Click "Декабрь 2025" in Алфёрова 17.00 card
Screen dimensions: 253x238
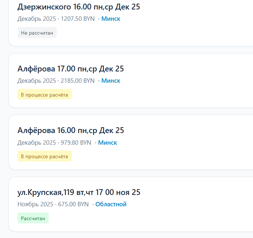(x=37, y=81)
